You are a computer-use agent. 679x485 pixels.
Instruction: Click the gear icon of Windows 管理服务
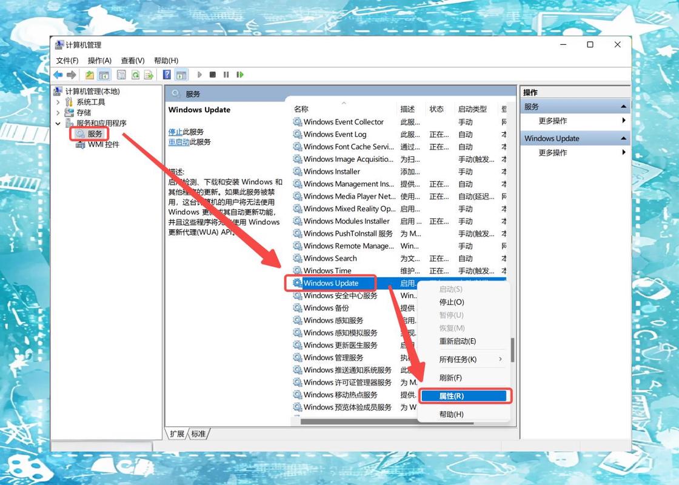(298, 358)
